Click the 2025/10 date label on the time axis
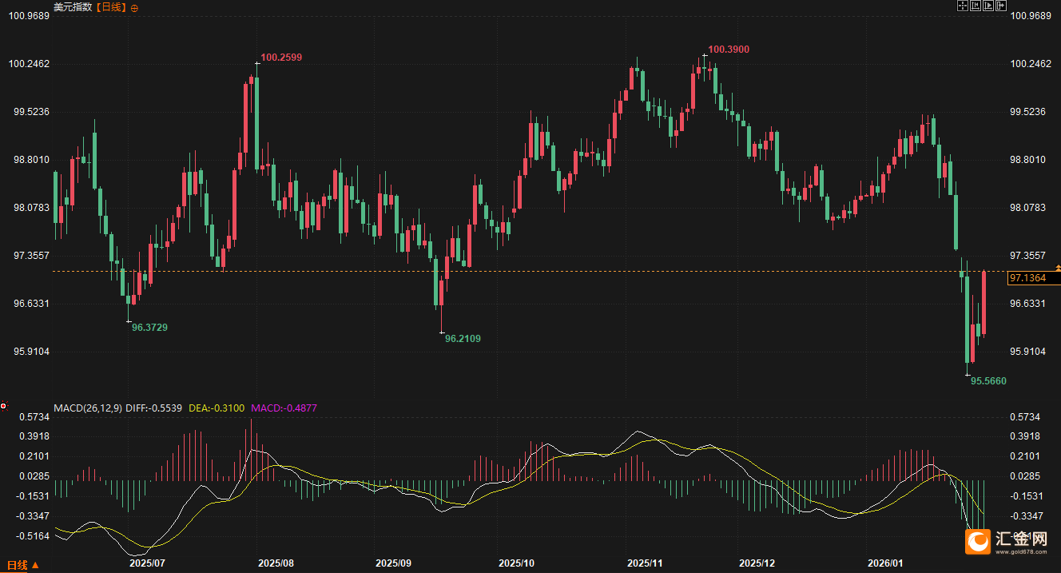The image size is (1061, 573). click(x=516, y=563)
